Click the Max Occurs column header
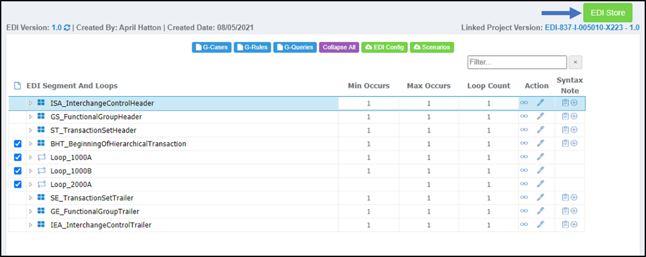 (429, 86)
